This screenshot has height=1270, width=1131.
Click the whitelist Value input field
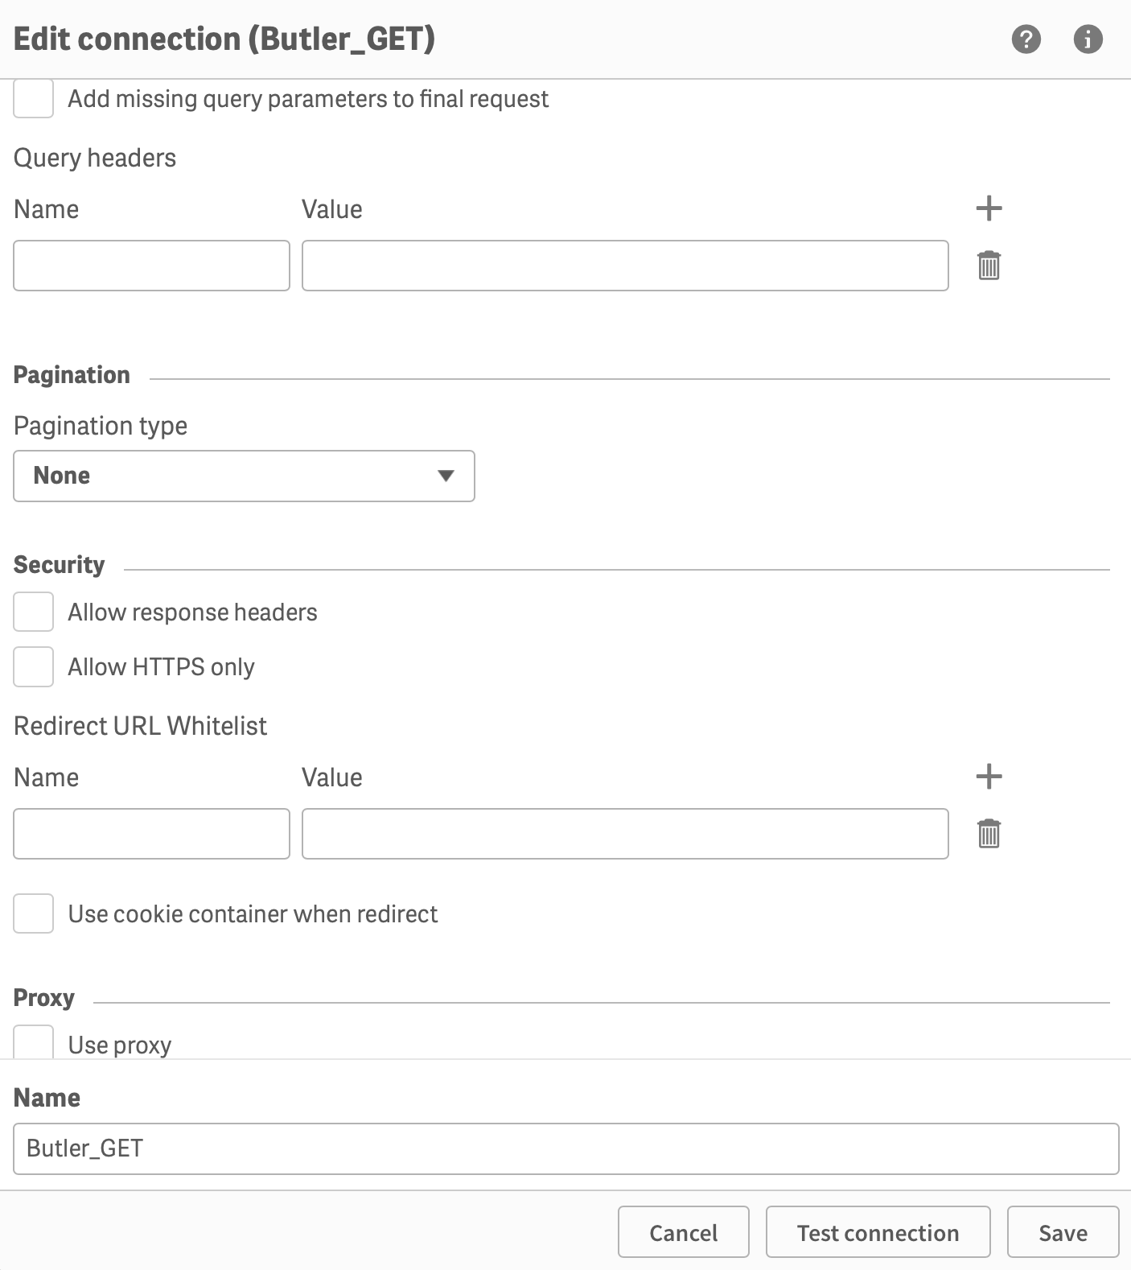625,834
